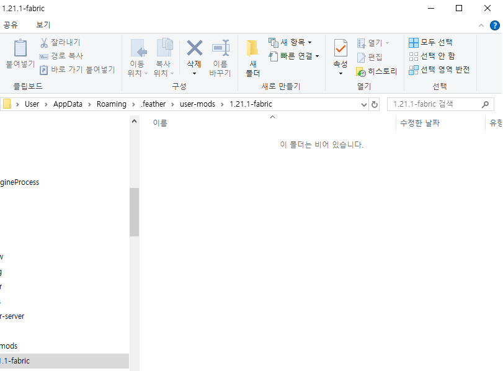
Task: Open 속성 (Properties) checkmark icon
Action: coord(341,48)
